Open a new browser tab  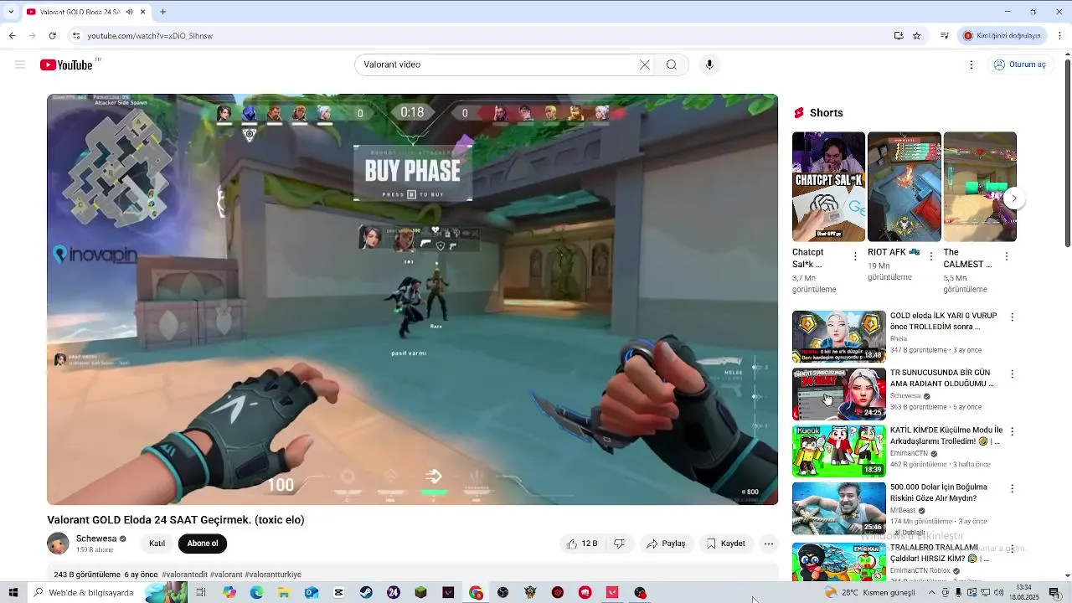[162, 12]
